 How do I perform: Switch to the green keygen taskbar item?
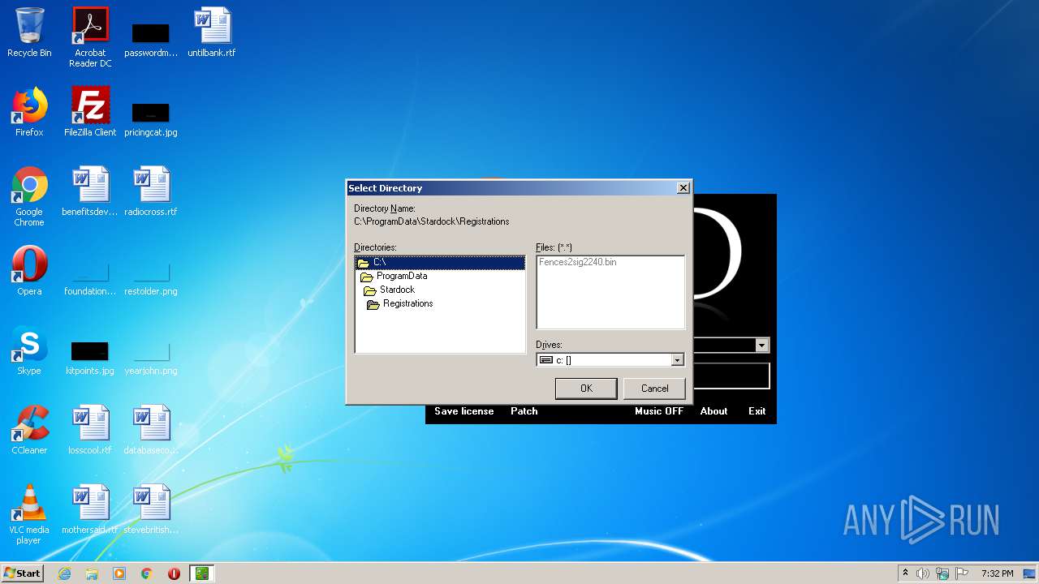click(201, 573)
